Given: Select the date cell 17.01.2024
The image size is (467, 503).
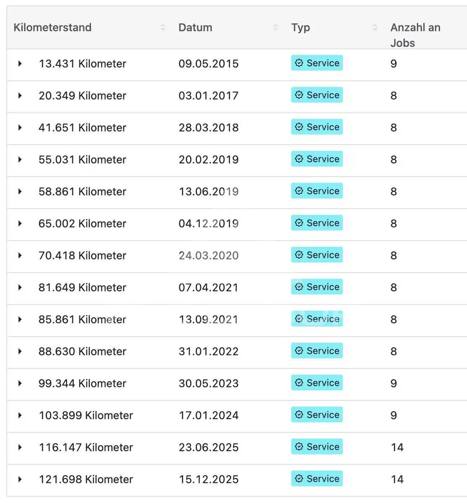Looking at the screenshot, I should tap(209, 415).
